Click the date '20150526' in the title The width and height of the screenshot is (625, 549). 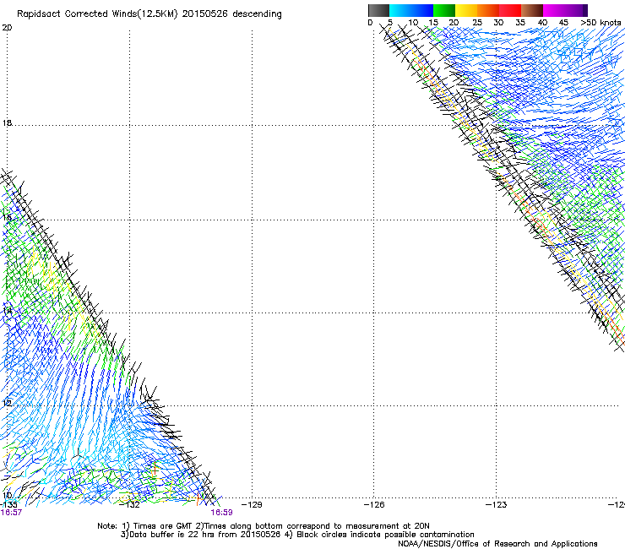pos(204,14)
